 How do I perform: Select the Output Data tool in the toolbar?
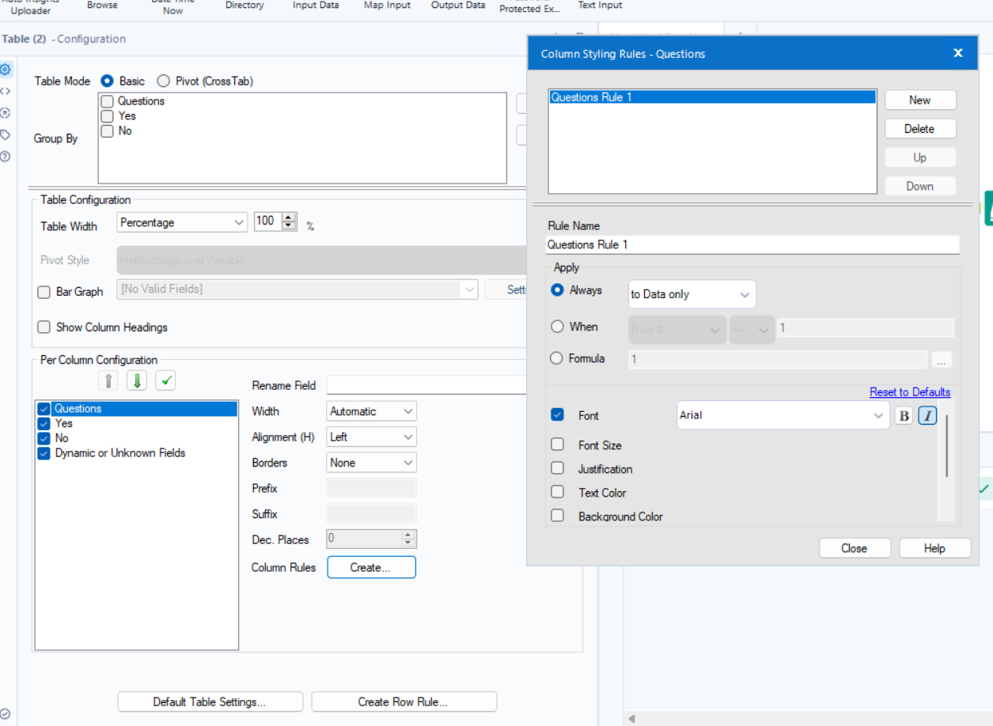point(457,6)
